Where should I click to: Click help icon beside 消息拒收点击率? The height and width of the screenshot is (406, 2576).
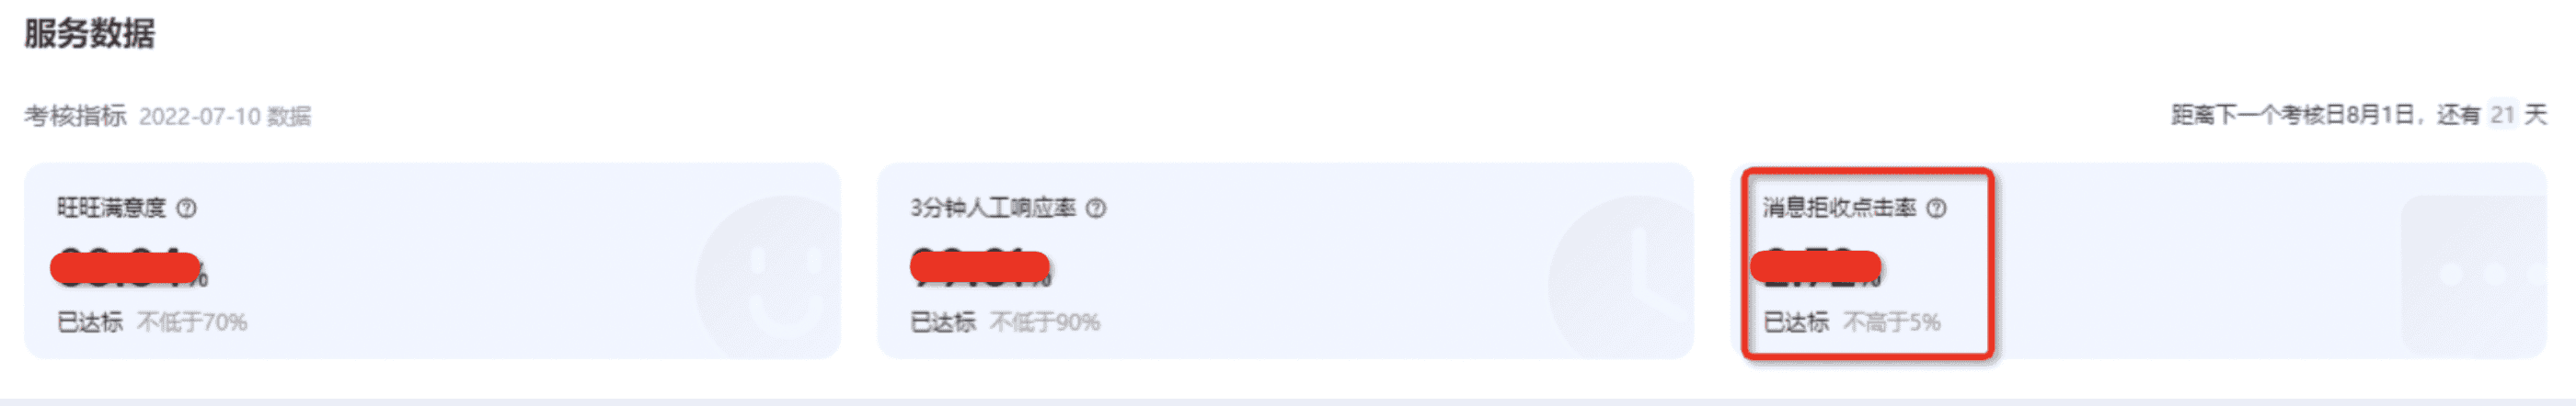(x=1937, y=209)
